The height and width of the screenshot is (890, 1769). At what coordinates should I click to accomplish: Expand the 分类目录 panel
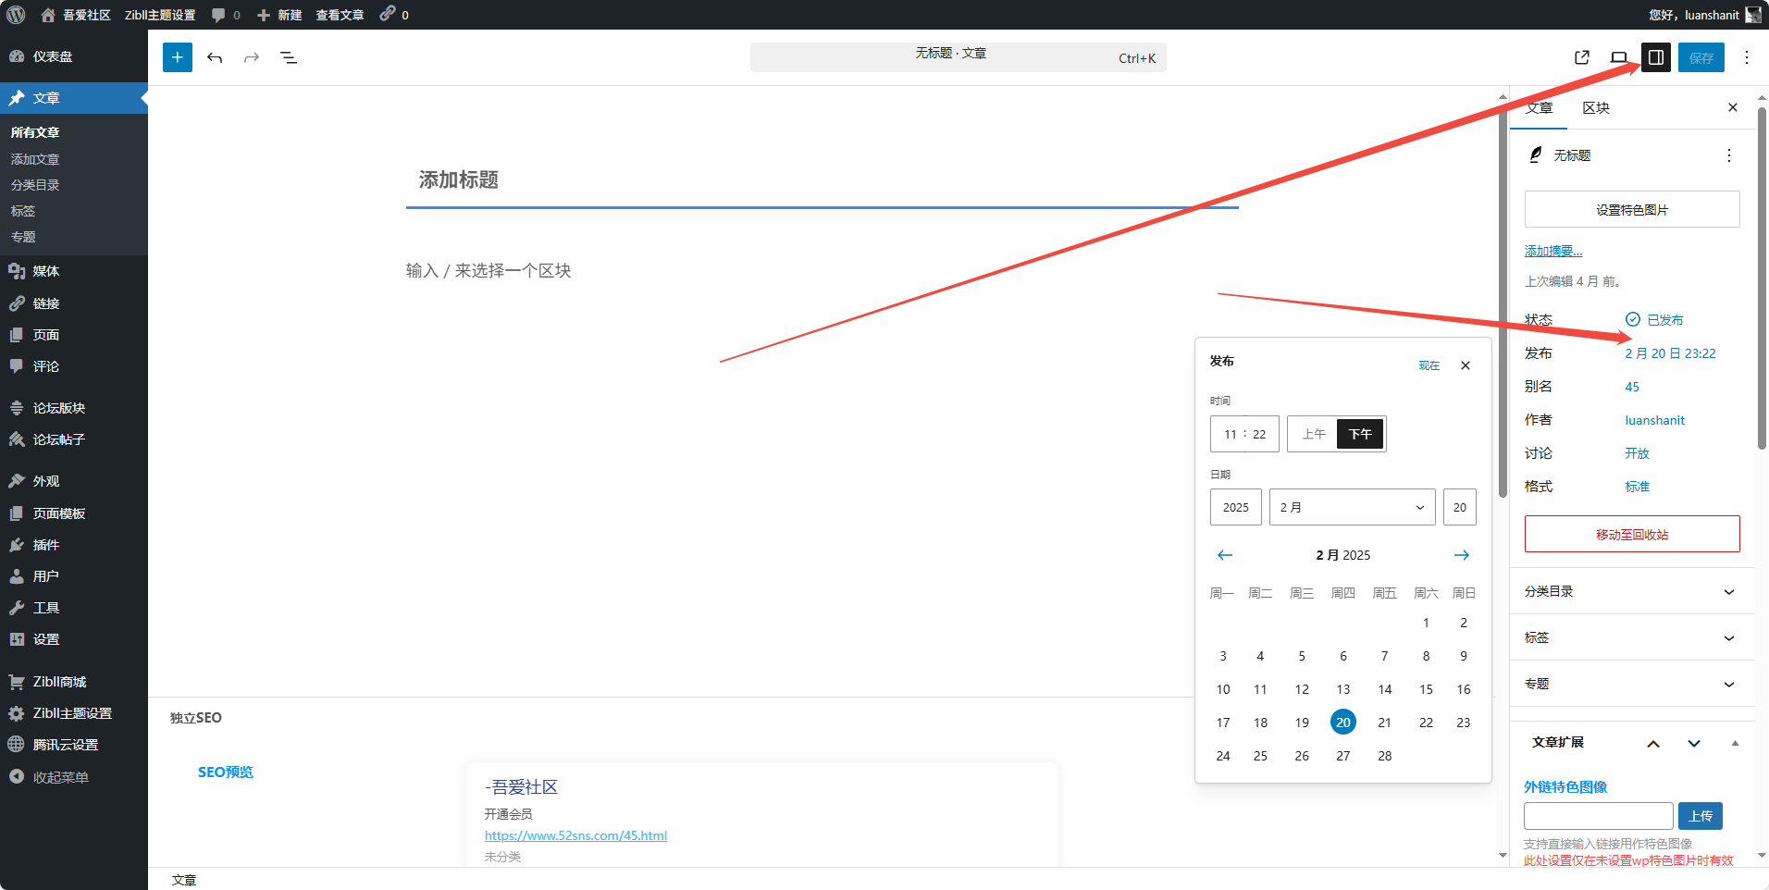pos(1632,591)
